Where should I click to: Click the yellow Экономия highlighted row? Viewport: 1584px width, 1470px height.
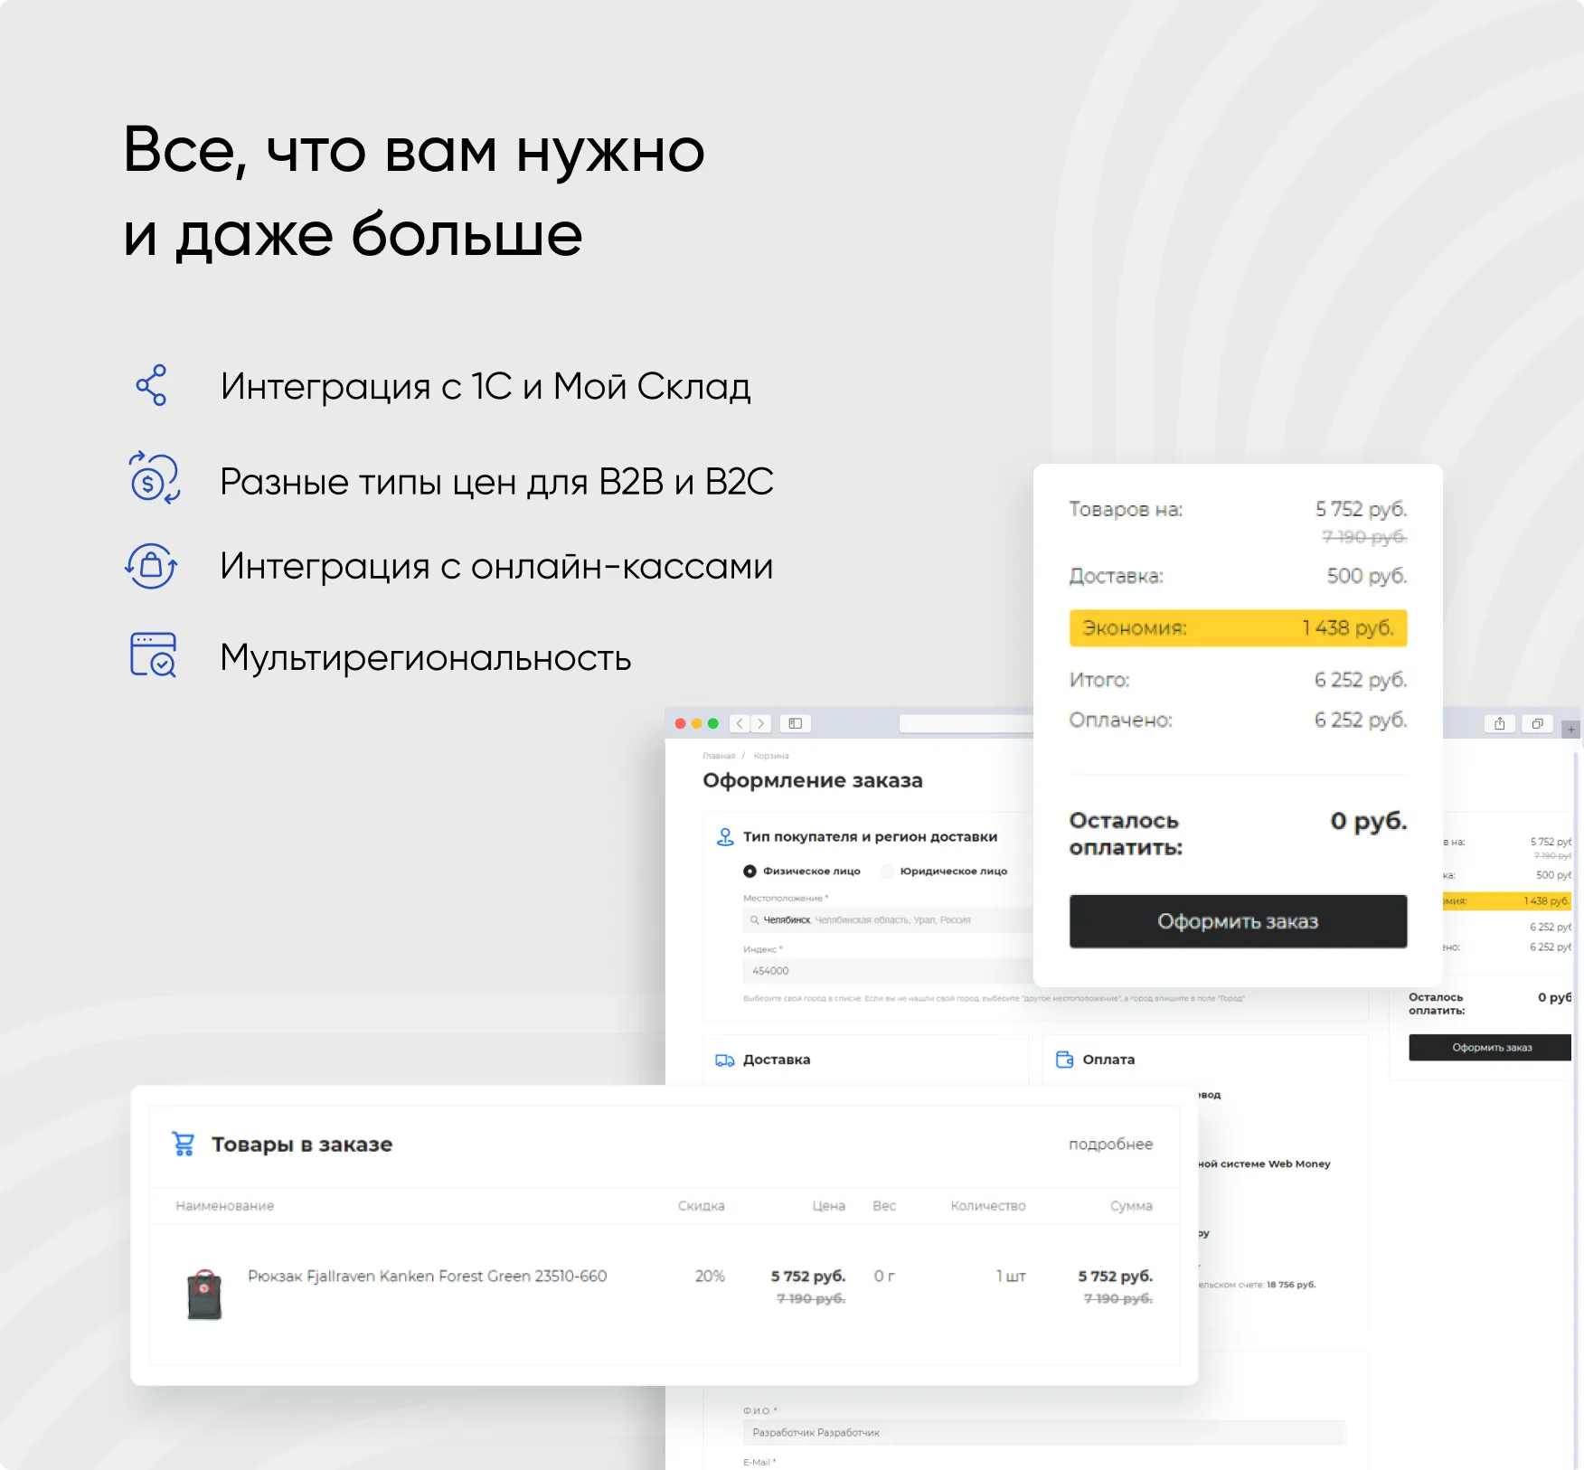click(x=1237, y=628)
